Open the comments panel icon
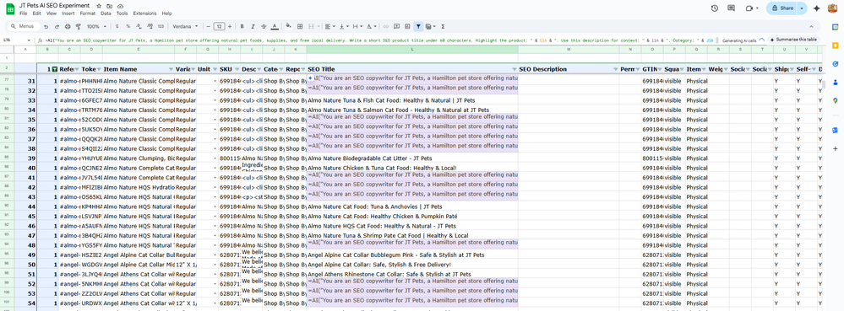Viewport: 844px width, 311px height. [731, 8]
